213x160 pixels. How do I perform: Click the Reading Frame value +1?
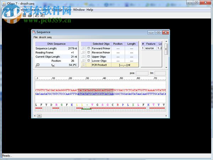point(72,53)
